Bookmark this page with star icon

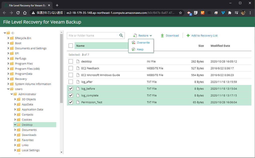(180, 13)
